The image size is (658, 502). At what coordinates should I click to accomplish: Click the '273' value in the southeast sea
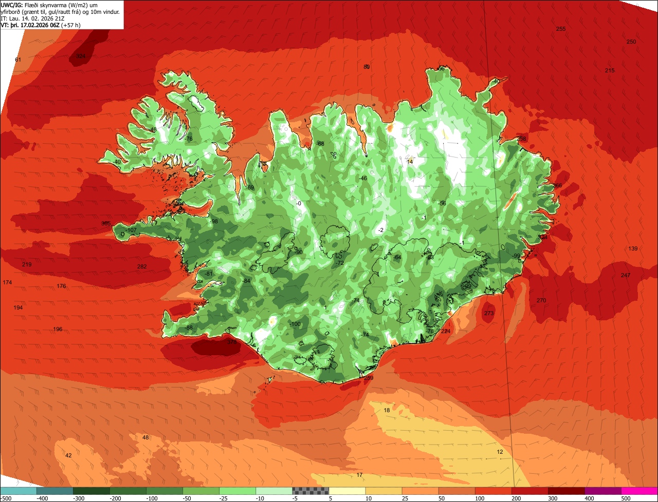(489, 313)
